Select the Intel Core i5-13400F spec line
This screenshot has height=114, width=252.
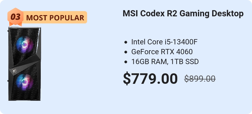coord(164,42)
